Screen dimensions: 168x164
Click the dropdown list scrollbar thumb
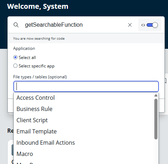pyautogui.click(x=156, y=119)
